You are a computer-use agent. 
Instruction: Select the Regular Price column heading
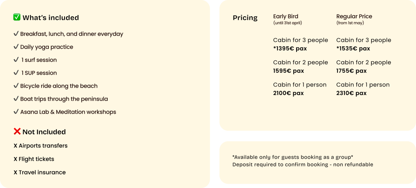pyautogui.click(x=354, y=17)
